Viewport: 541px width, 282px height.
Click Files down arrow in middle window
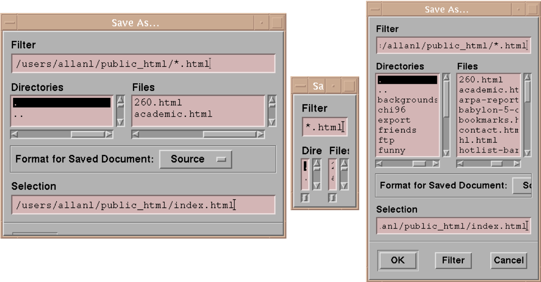pyautogui.click(x=344, y=185)
